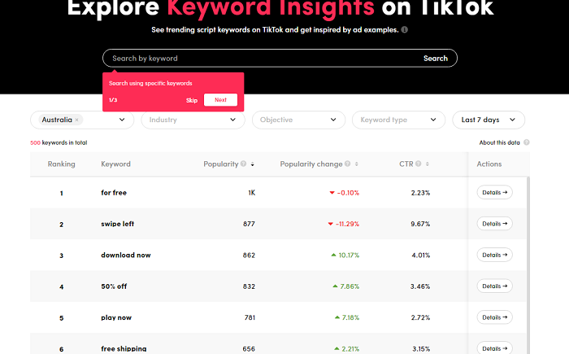Viewport: 569px width, 354px height.
Task: Click the info icon beside the subtitle
Action: tap(405, 30)
